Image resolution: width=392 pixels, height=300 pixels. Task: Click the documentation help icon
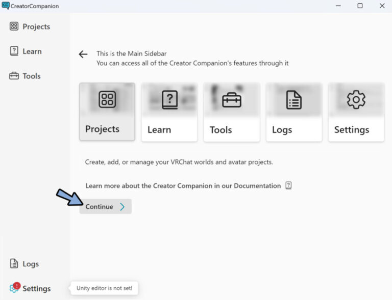288,185
